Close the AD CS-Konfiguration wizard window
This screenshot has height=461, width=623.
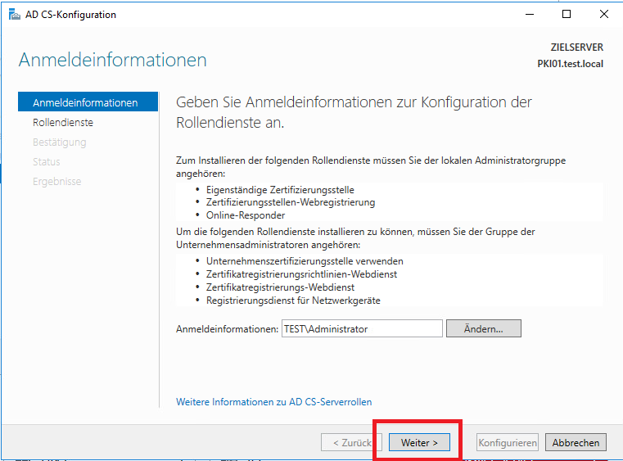coord(603,15)
